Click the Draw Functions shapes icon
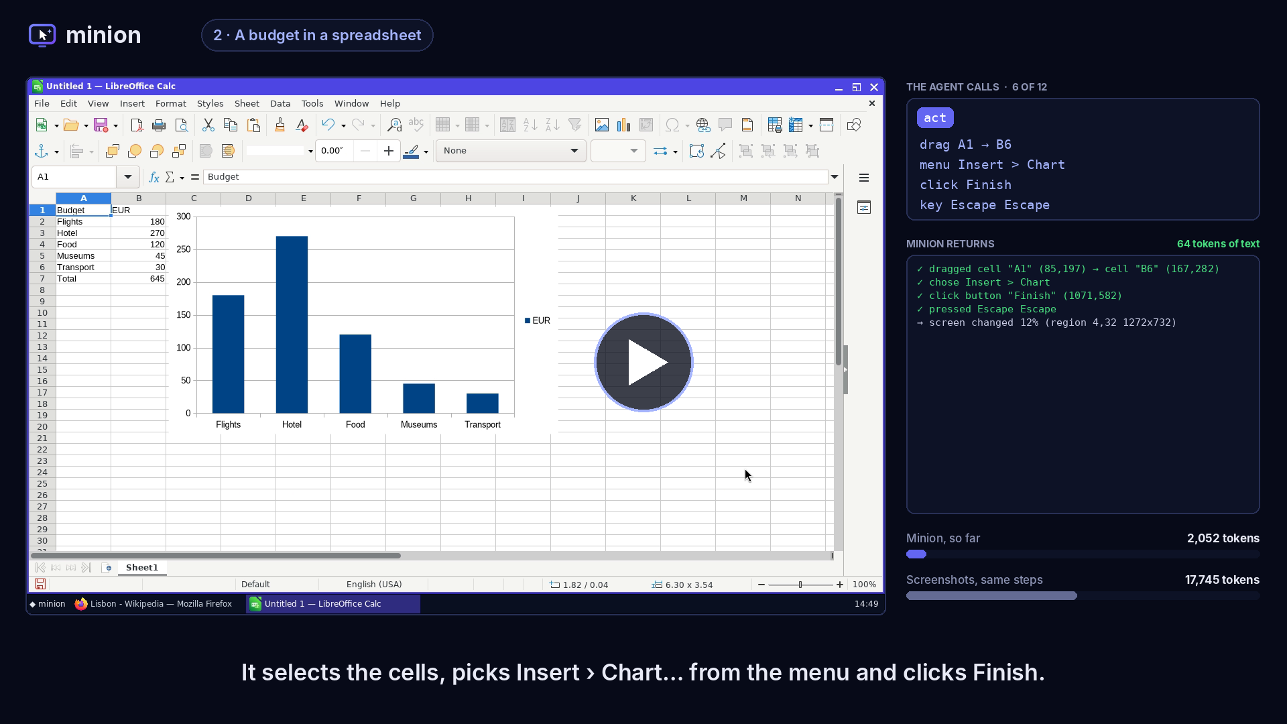The width and height of the screenshot is (1287, 724). coord(854,125)
